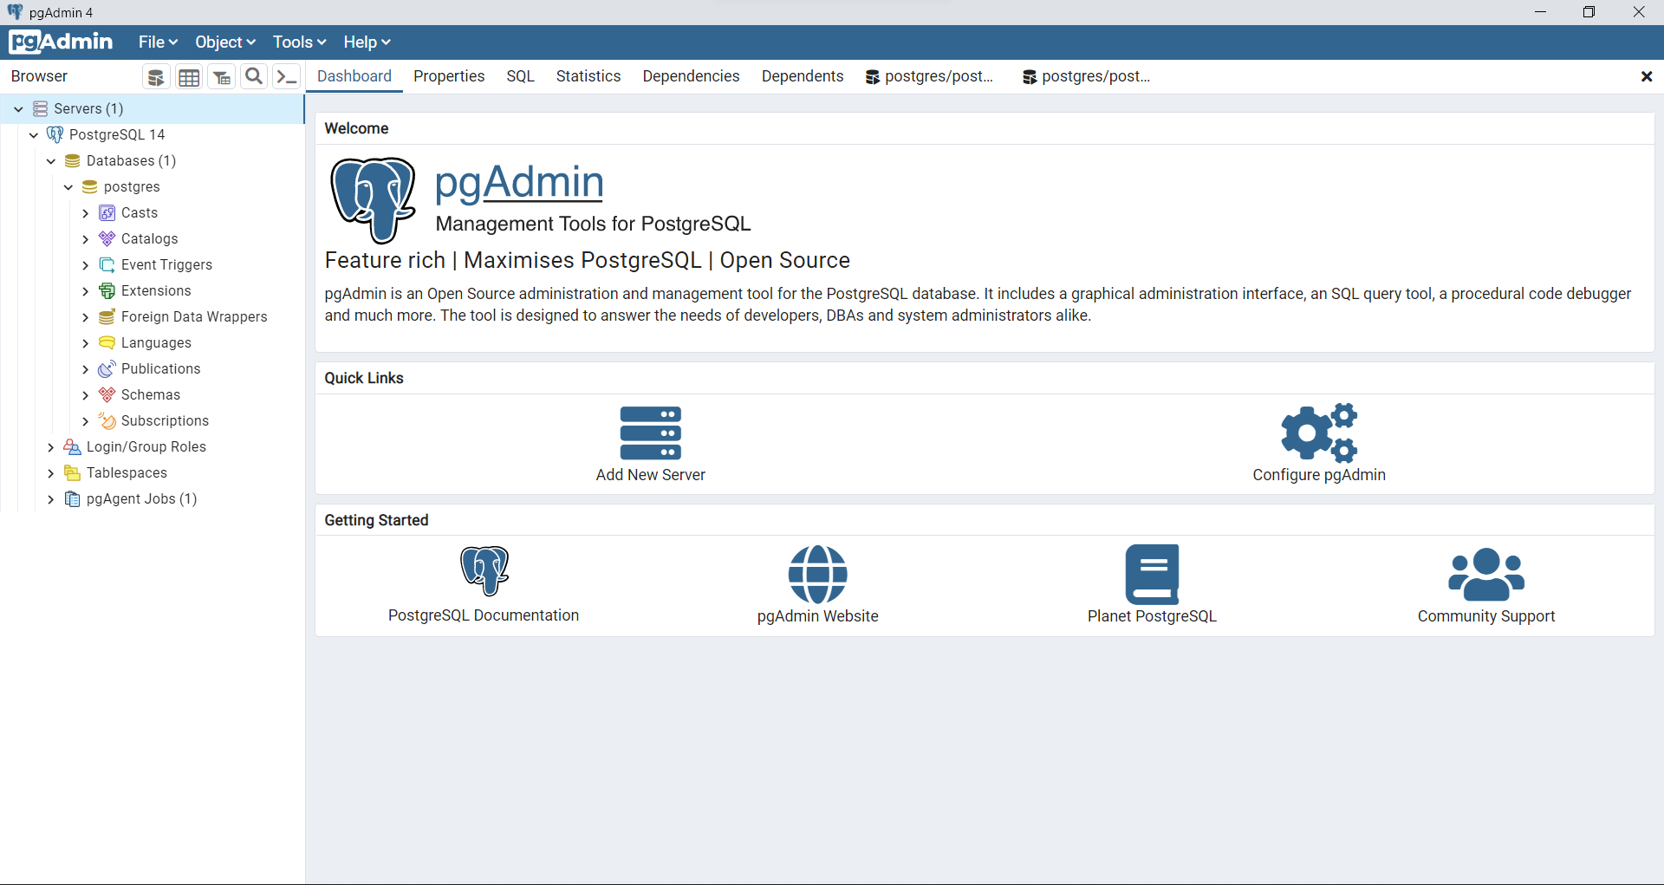Select the postgres database label
The height and width of the screenshot is (885, 1664).
click(132, 187)
